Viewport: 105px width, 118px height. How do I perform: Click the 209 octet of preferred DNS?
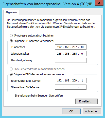75,80
